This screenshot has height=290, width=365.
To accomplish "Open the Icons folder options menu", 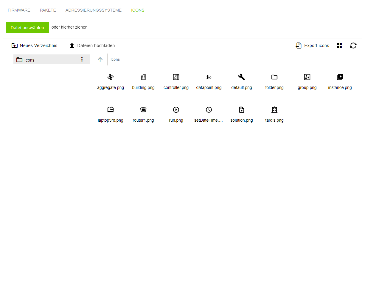I will point(82,59).
